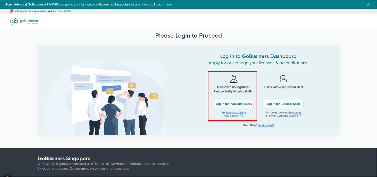377x177 pixels.
Task: Click Users with no registered UEN text
Action: pyautogui.click(x=234, y=89)
